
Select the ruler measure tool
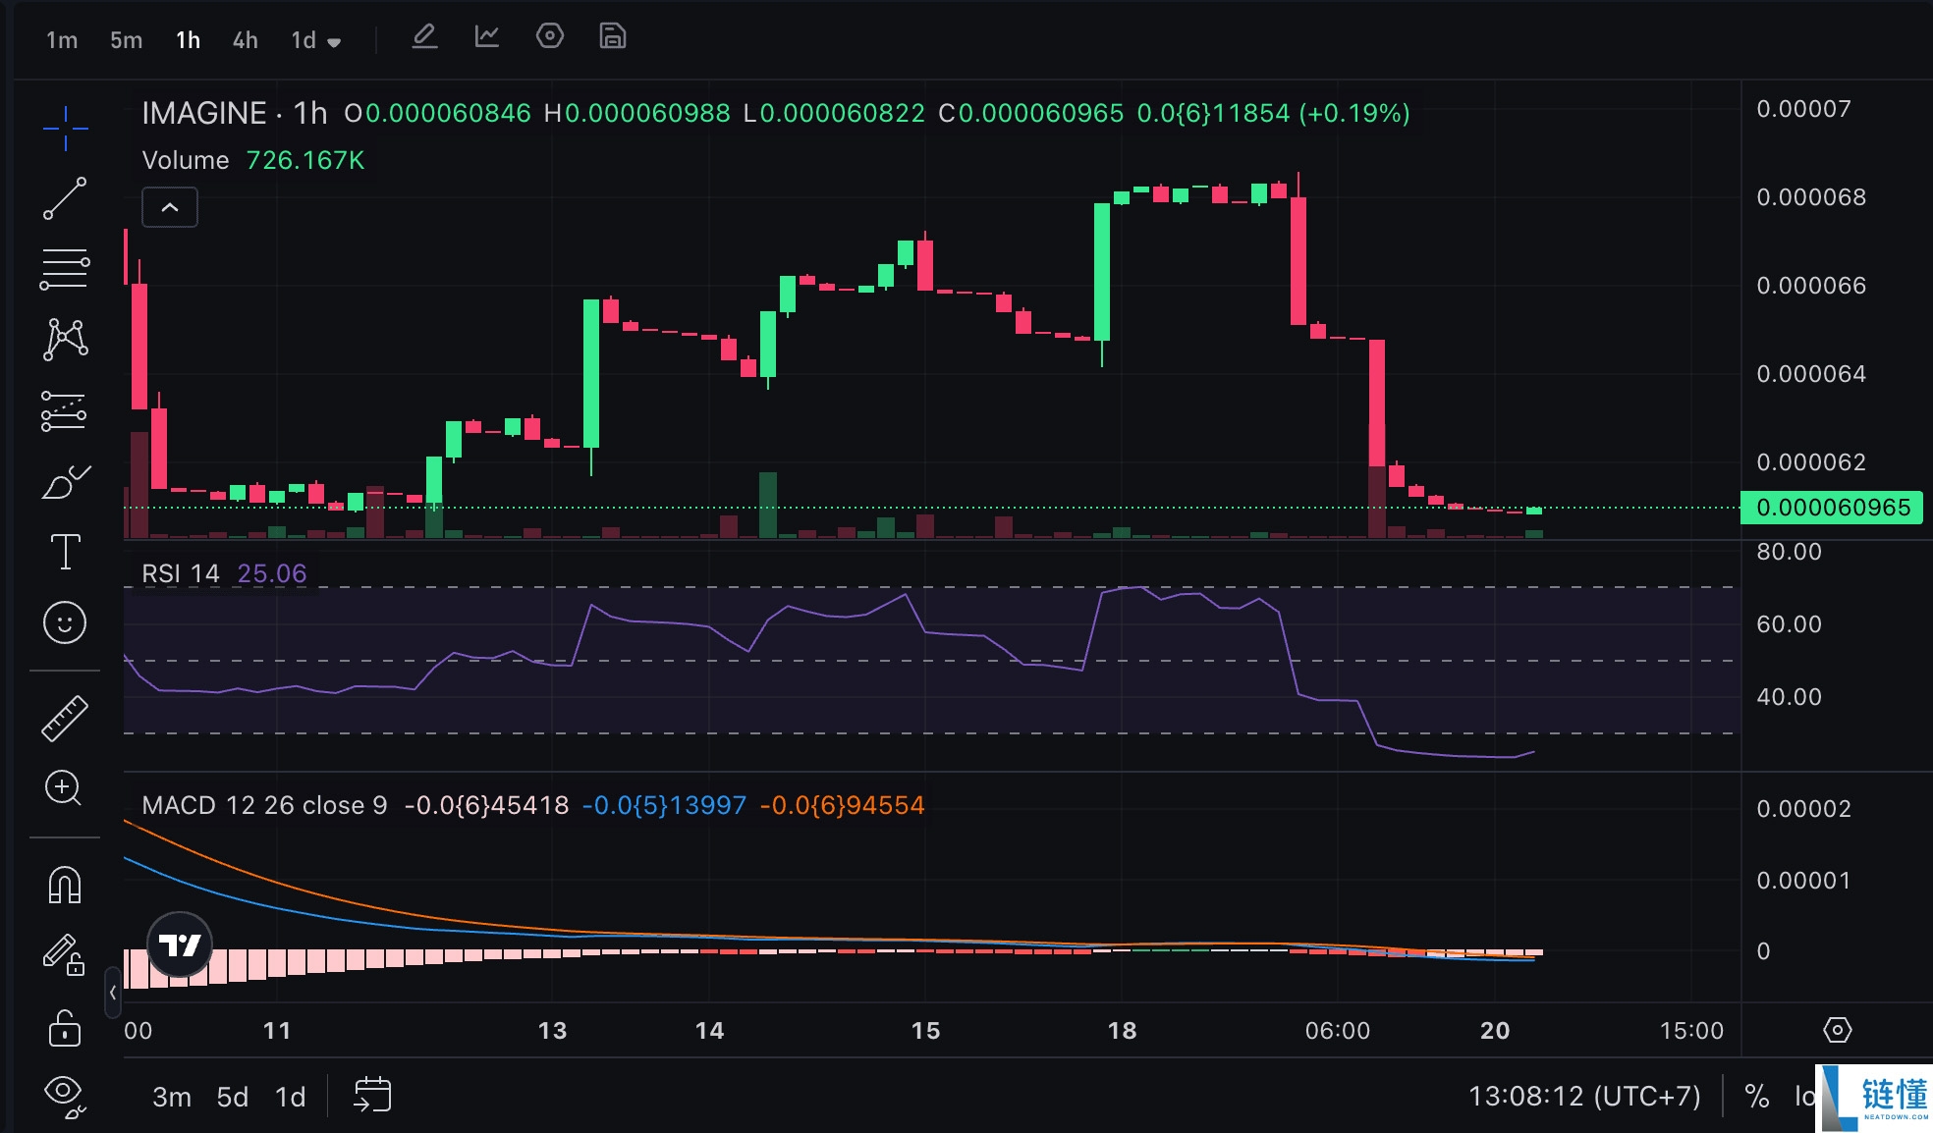tap(65, 718)
